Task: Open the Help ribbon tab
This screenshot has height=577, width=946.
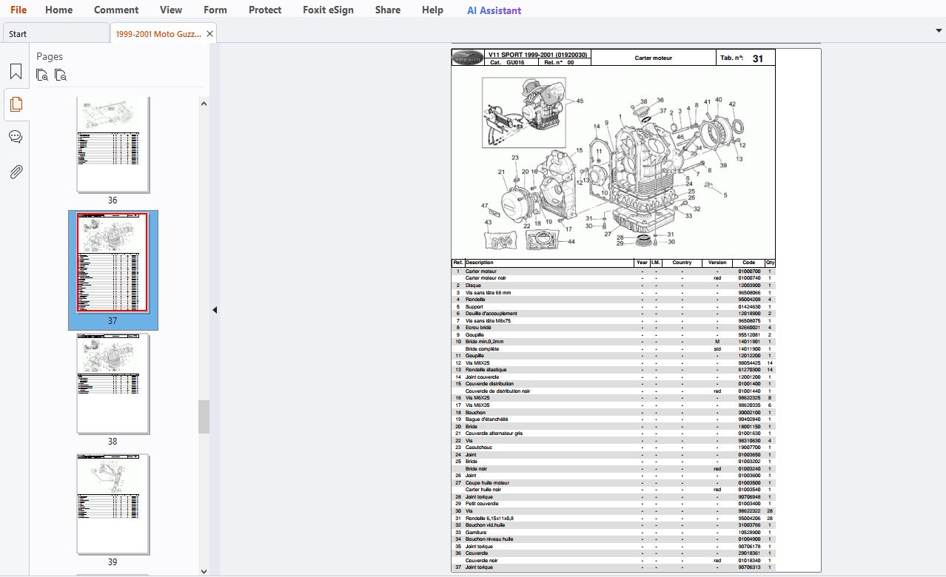Action: [432, 10]
